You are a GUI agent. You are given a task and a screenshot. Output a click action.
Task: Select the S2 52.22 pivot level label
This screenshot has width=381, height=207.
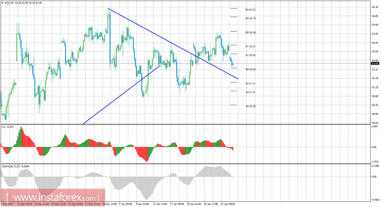tap(250, 69)
